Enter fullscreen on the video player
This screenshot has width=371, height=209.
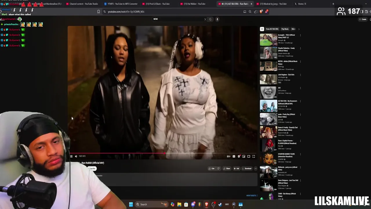[254, 156]
